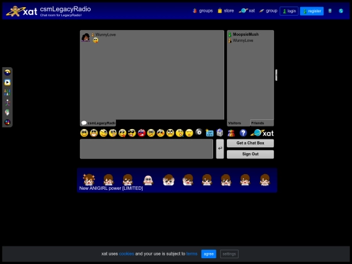Insert the basic smiley emoticon
Viewport: 352px width, 264px height.
[x=84, y=133]
